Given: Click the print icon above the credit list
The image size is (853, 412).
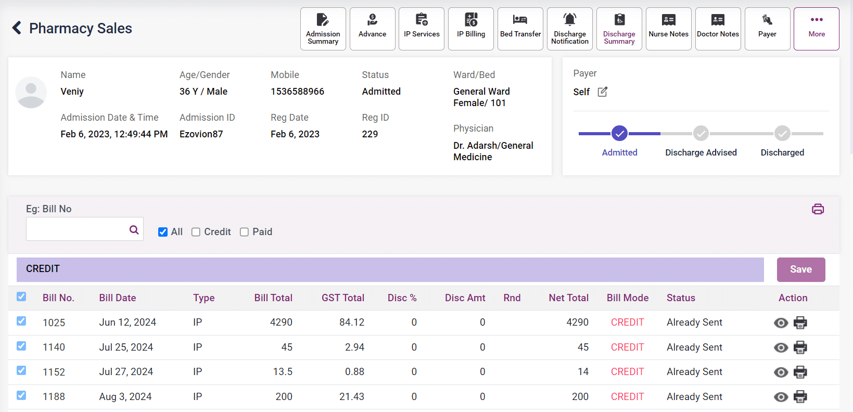Looking at the screenshot, I should tap(818, 209).
